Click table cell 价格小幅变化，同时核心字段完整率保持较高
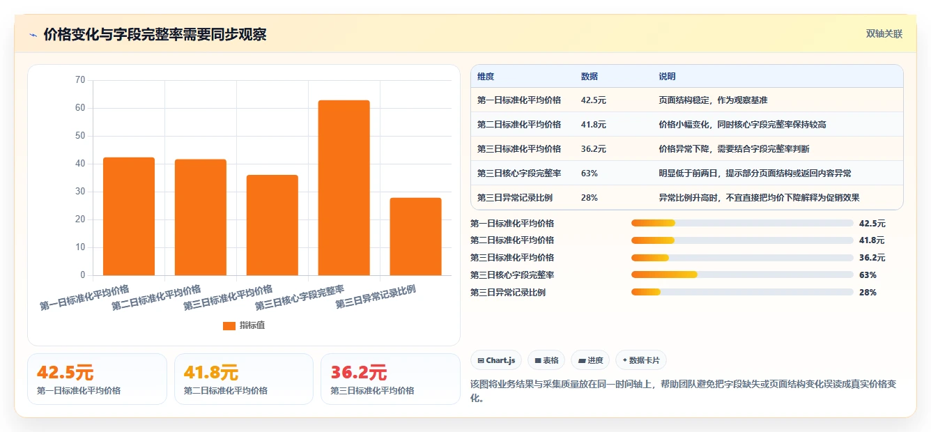 click(742, 125)
